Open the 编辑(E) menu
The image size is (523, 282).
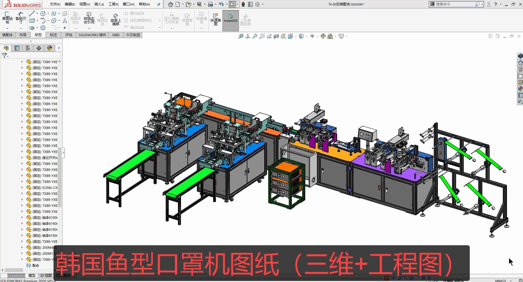click(70, 4)
